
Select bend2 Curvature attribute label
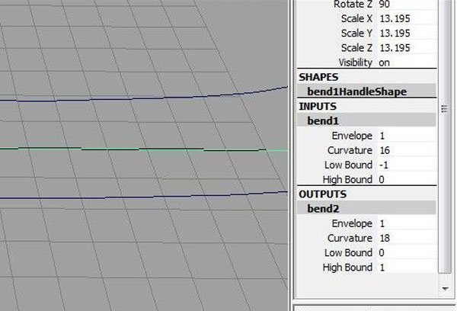tap(350, 238)
